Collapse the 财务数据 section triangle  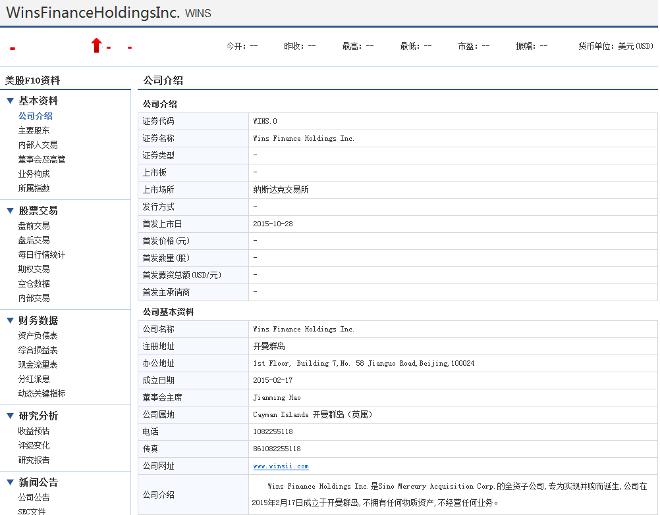(10, 320)
